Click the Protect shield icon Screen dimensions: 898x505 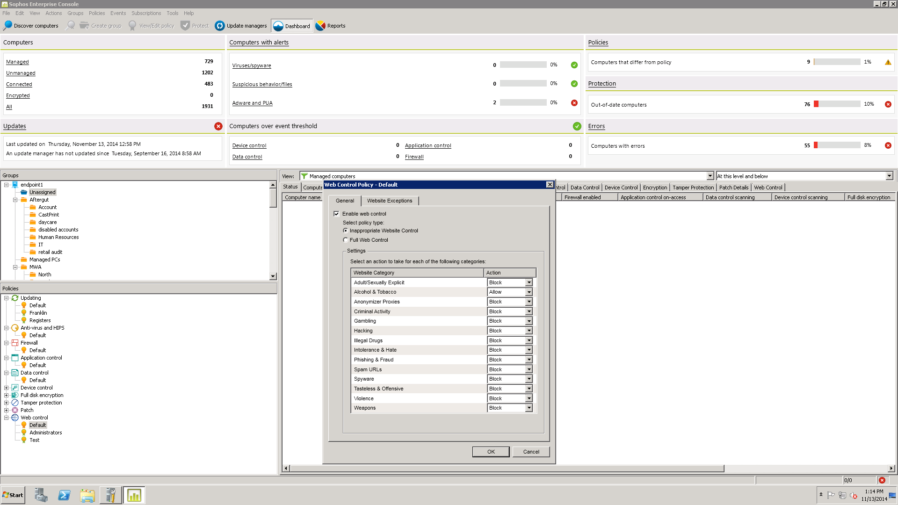tap(185, 26)
